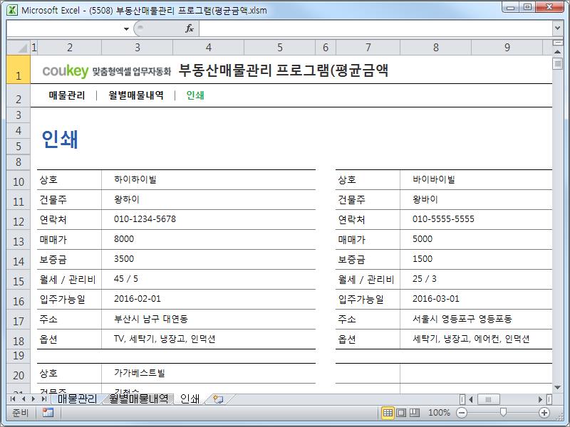Viewport: 570px width, 427px height.
Task: Select the cell showing 25 / 3
Action: 476,279
